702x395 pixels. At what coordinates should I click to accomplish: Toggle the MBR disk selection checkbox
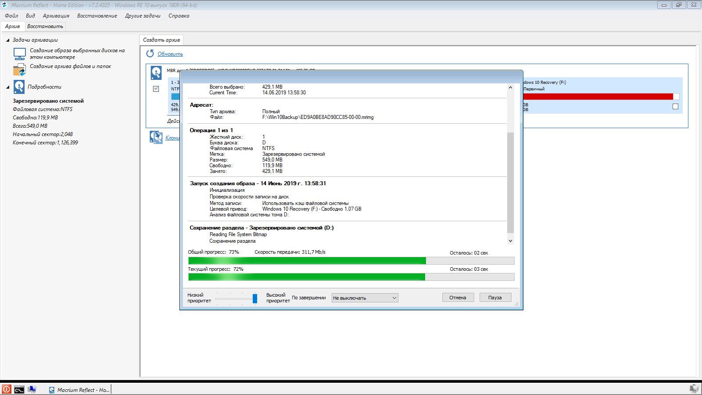156,89
